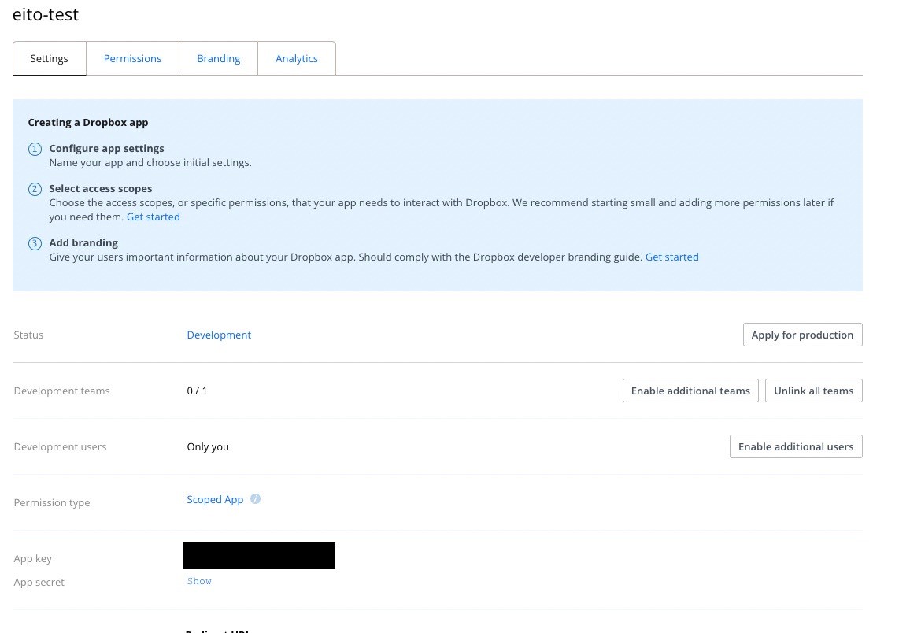
Task: Click the 'App key' label
Action: [x=32, y=559]
